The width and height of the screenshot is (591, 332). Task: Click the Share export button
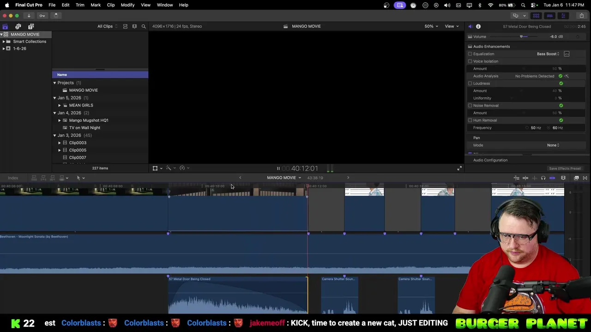pos(582,16)
